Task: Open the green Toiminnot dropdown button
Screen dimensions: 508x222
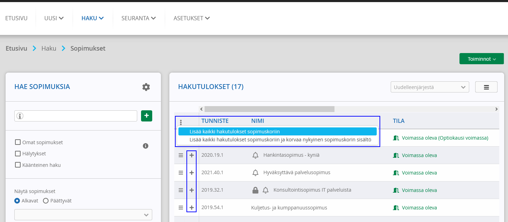Action: [x=481, y=59]
